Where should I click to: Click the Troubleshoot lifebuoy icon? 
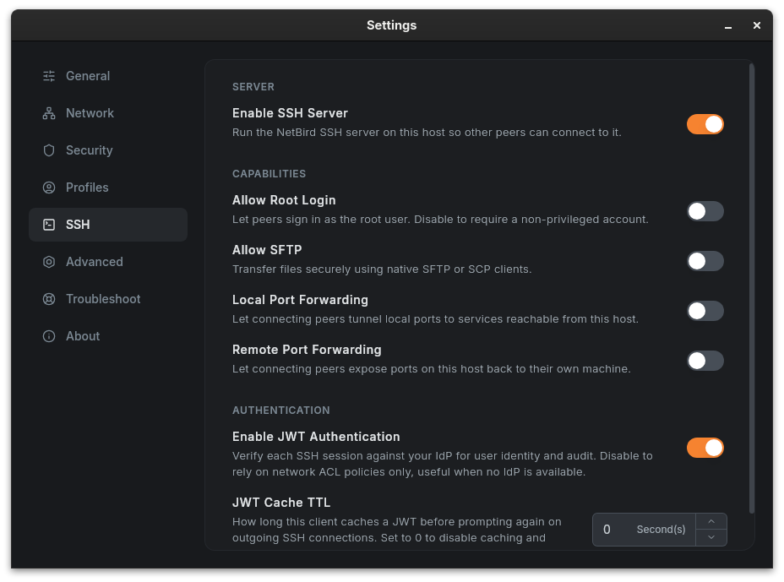[49, 299]
